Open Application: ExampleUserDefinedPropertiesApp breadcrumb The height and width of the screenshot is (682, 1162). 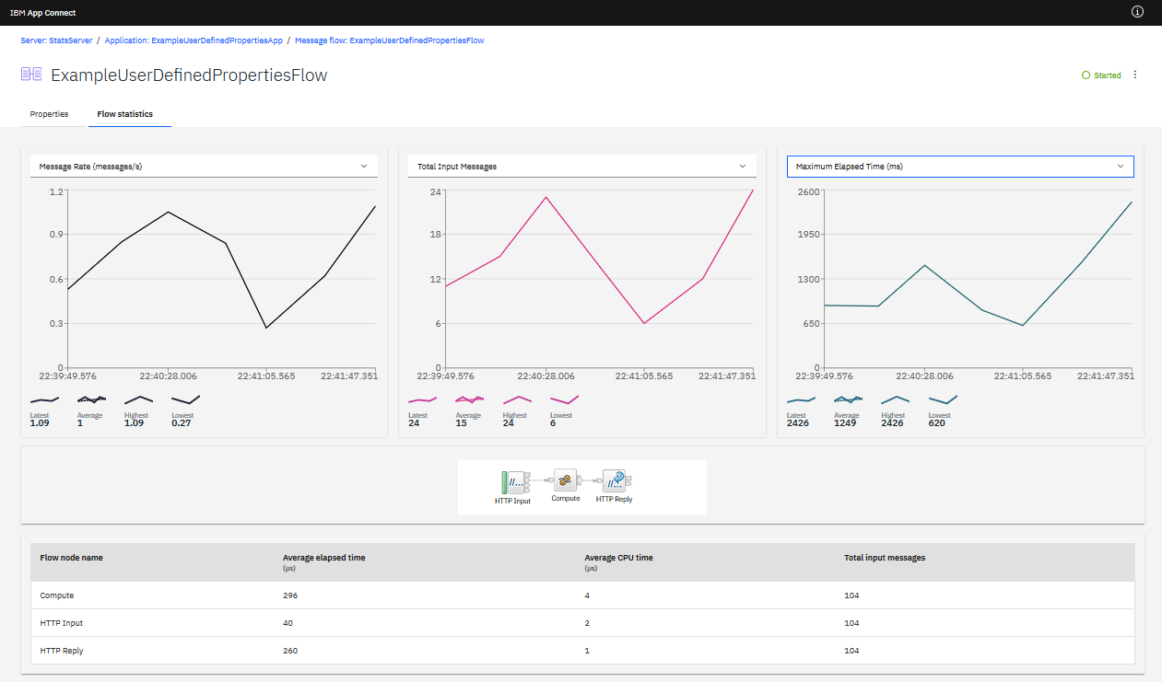(194, 40)
